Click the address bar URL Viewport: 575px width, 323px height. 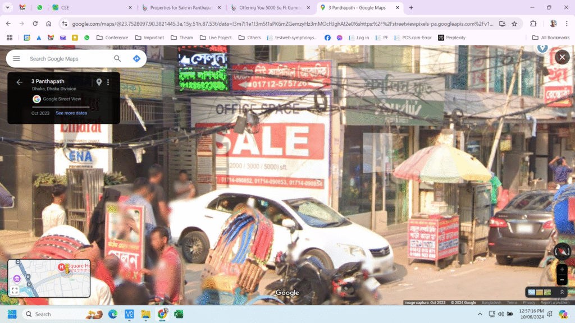pyautogui.click(x=282, y=24)
